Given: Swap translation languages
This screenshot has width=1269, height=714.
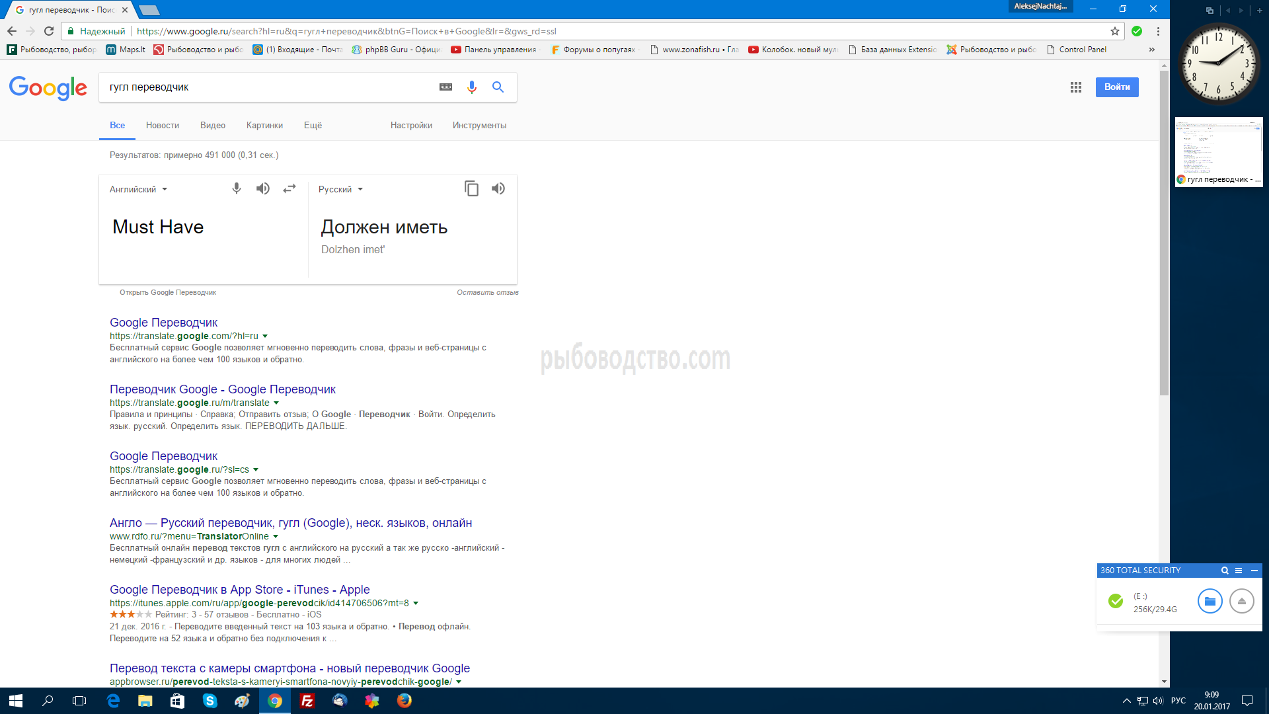Looking at the screenshot, I should tap(289, 188).
